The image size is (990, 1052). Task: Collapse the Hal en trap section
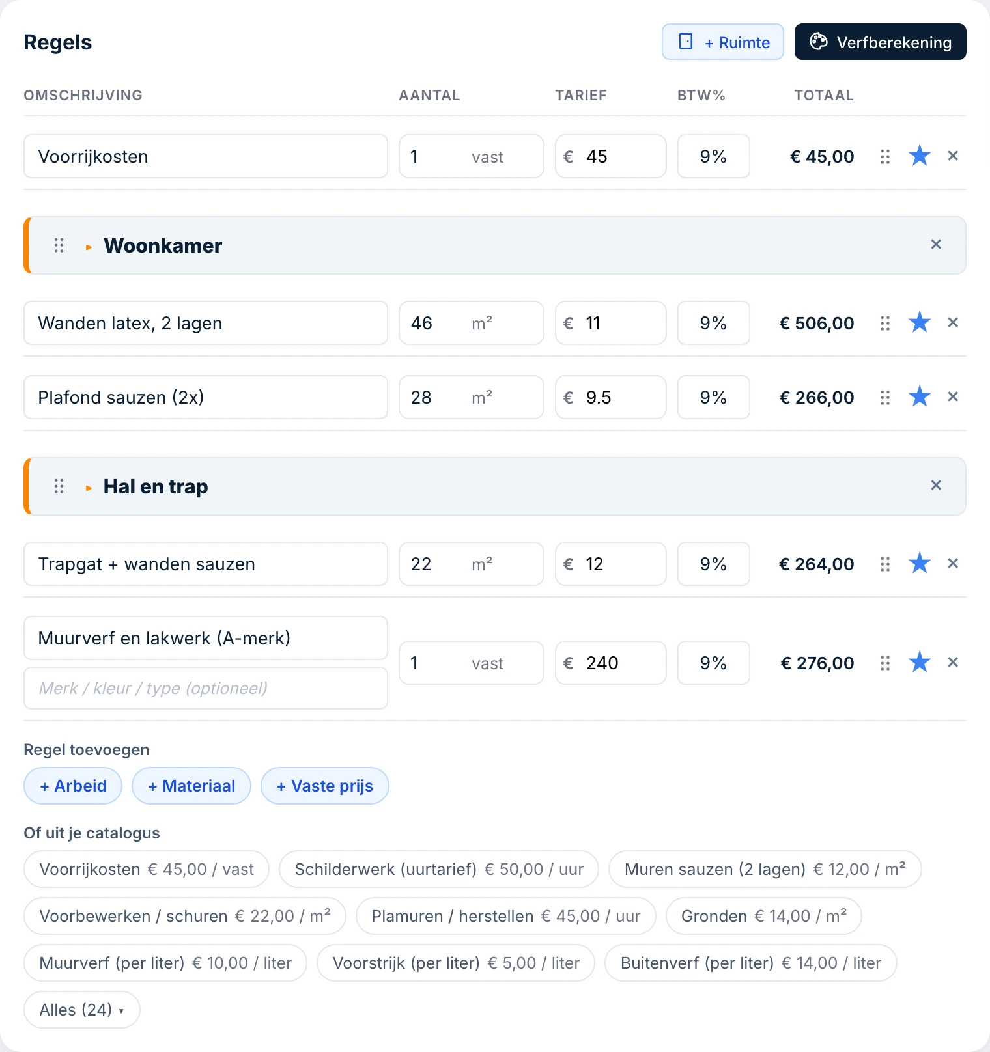89,488
